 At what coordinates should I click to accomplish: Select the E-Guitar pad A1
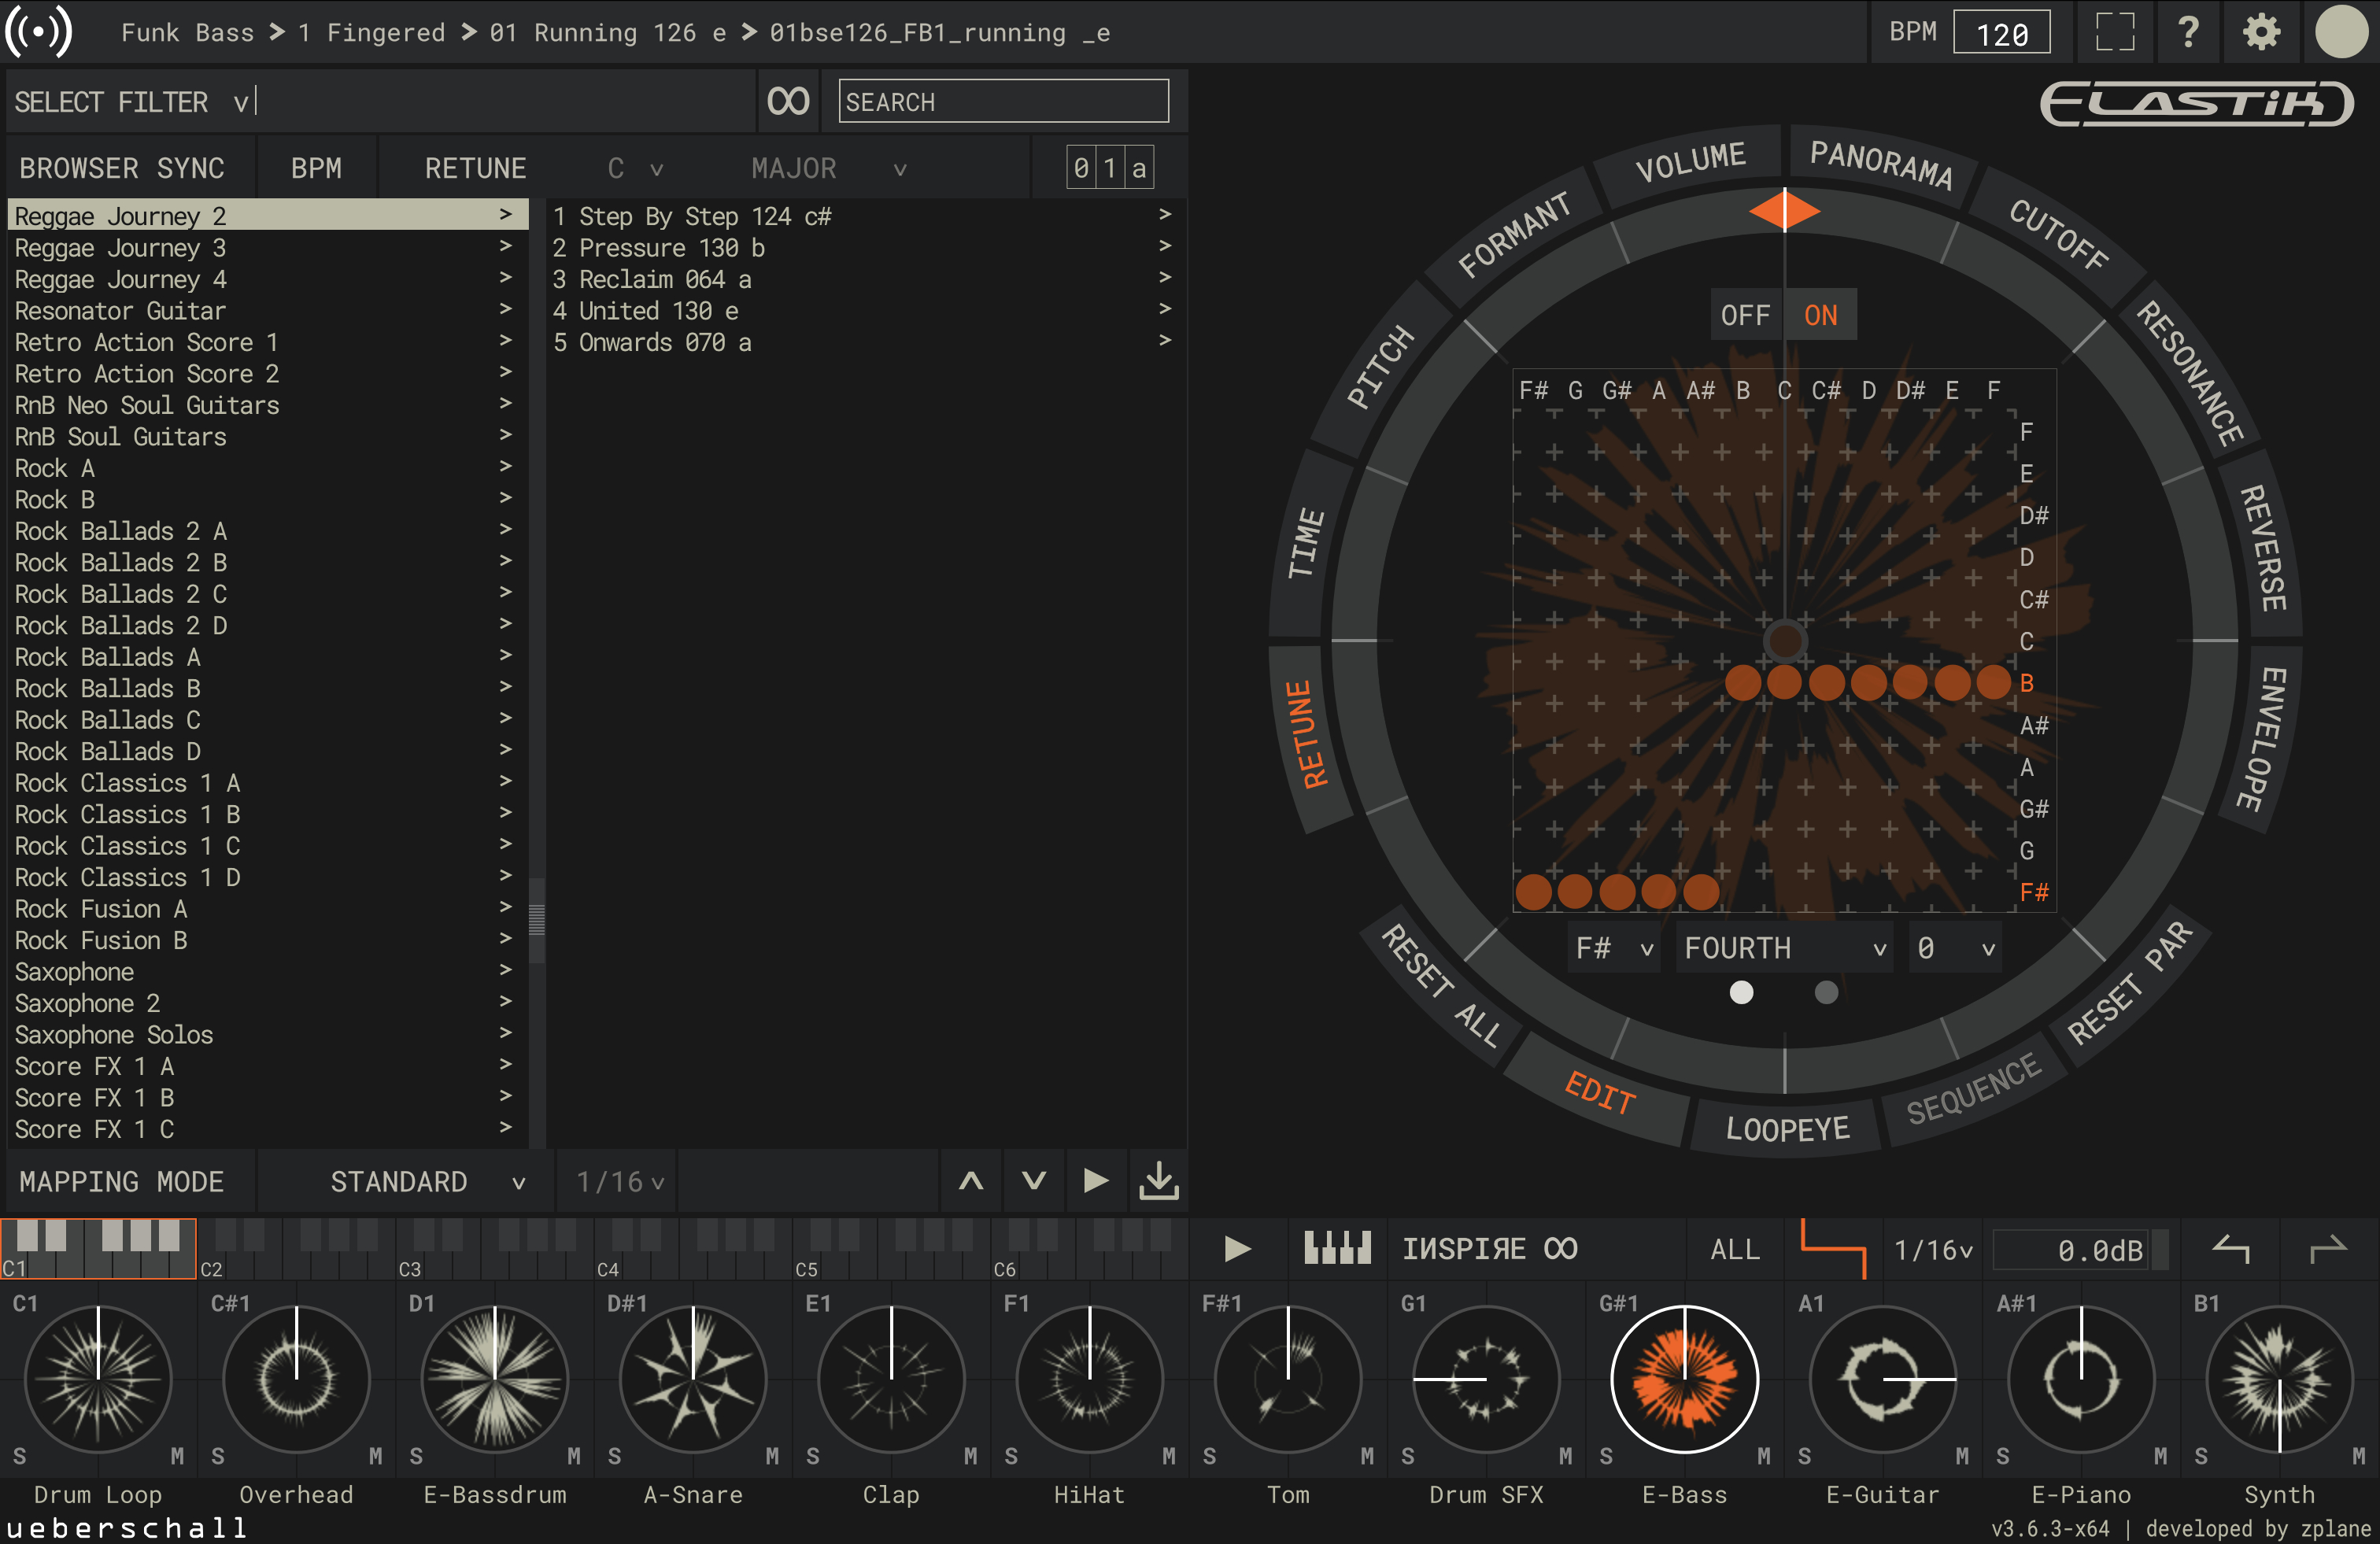coord(1883,1379)
